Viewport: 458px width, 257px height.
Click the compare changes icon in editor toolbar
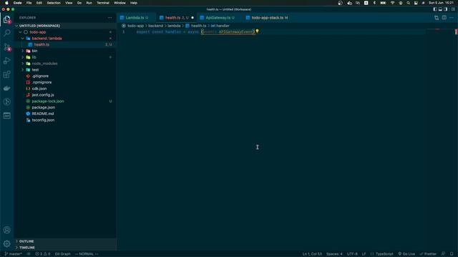[437, 18]
